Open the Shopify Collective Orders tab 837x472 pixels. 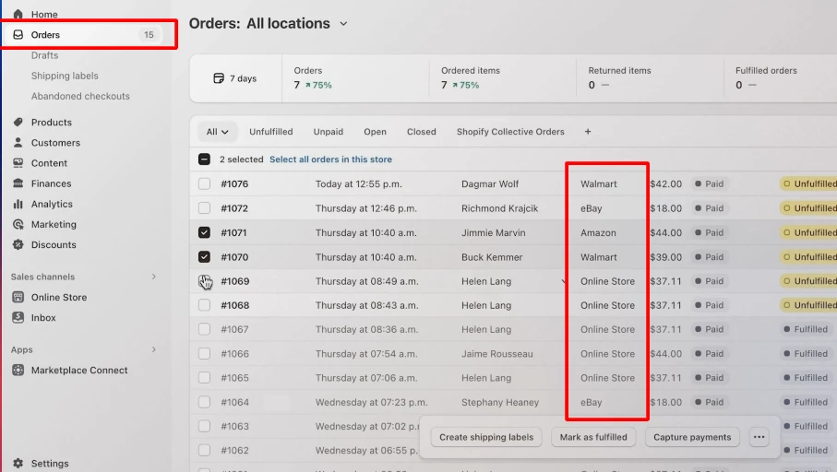(x=510, y=132)
